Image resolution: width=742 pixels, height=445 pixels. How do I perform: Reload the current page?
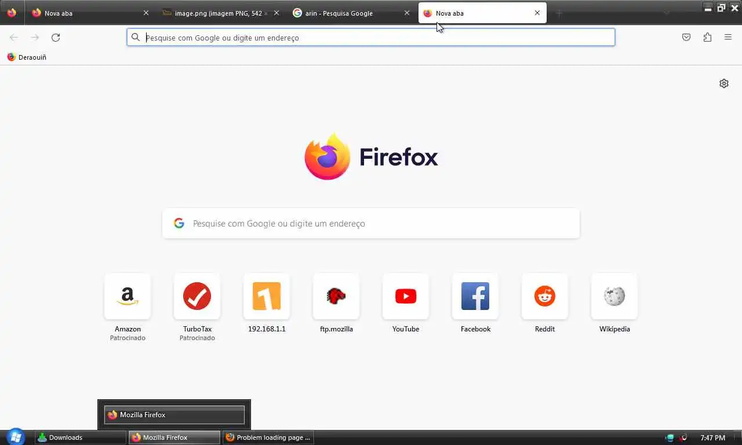56,38
